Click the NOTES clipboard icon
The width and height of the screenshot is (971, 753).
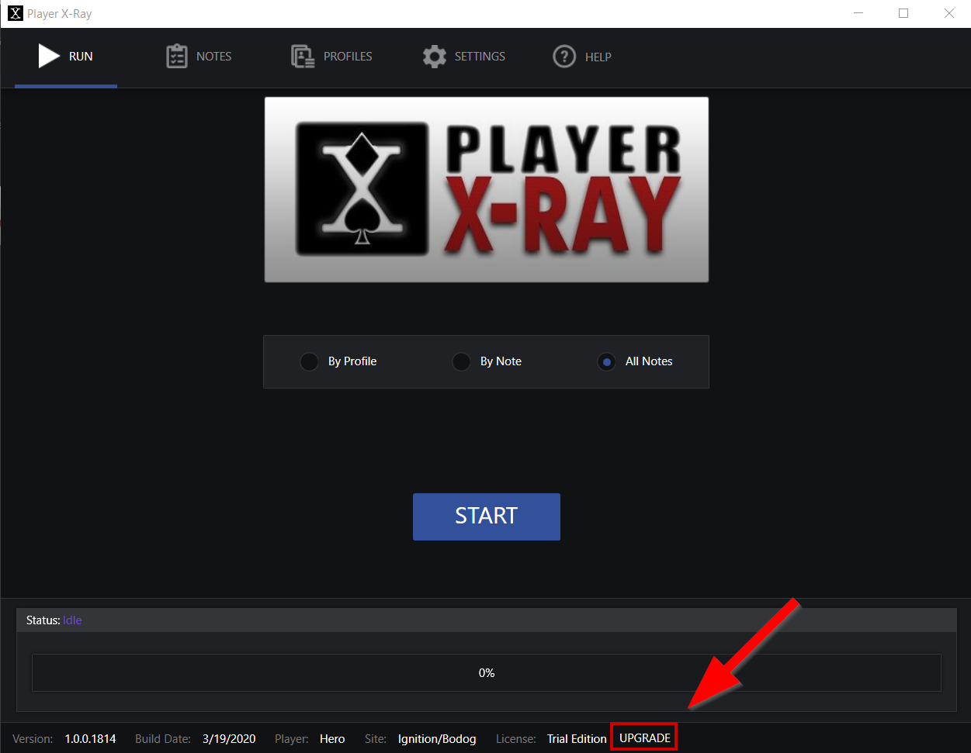tap(177, 56)
